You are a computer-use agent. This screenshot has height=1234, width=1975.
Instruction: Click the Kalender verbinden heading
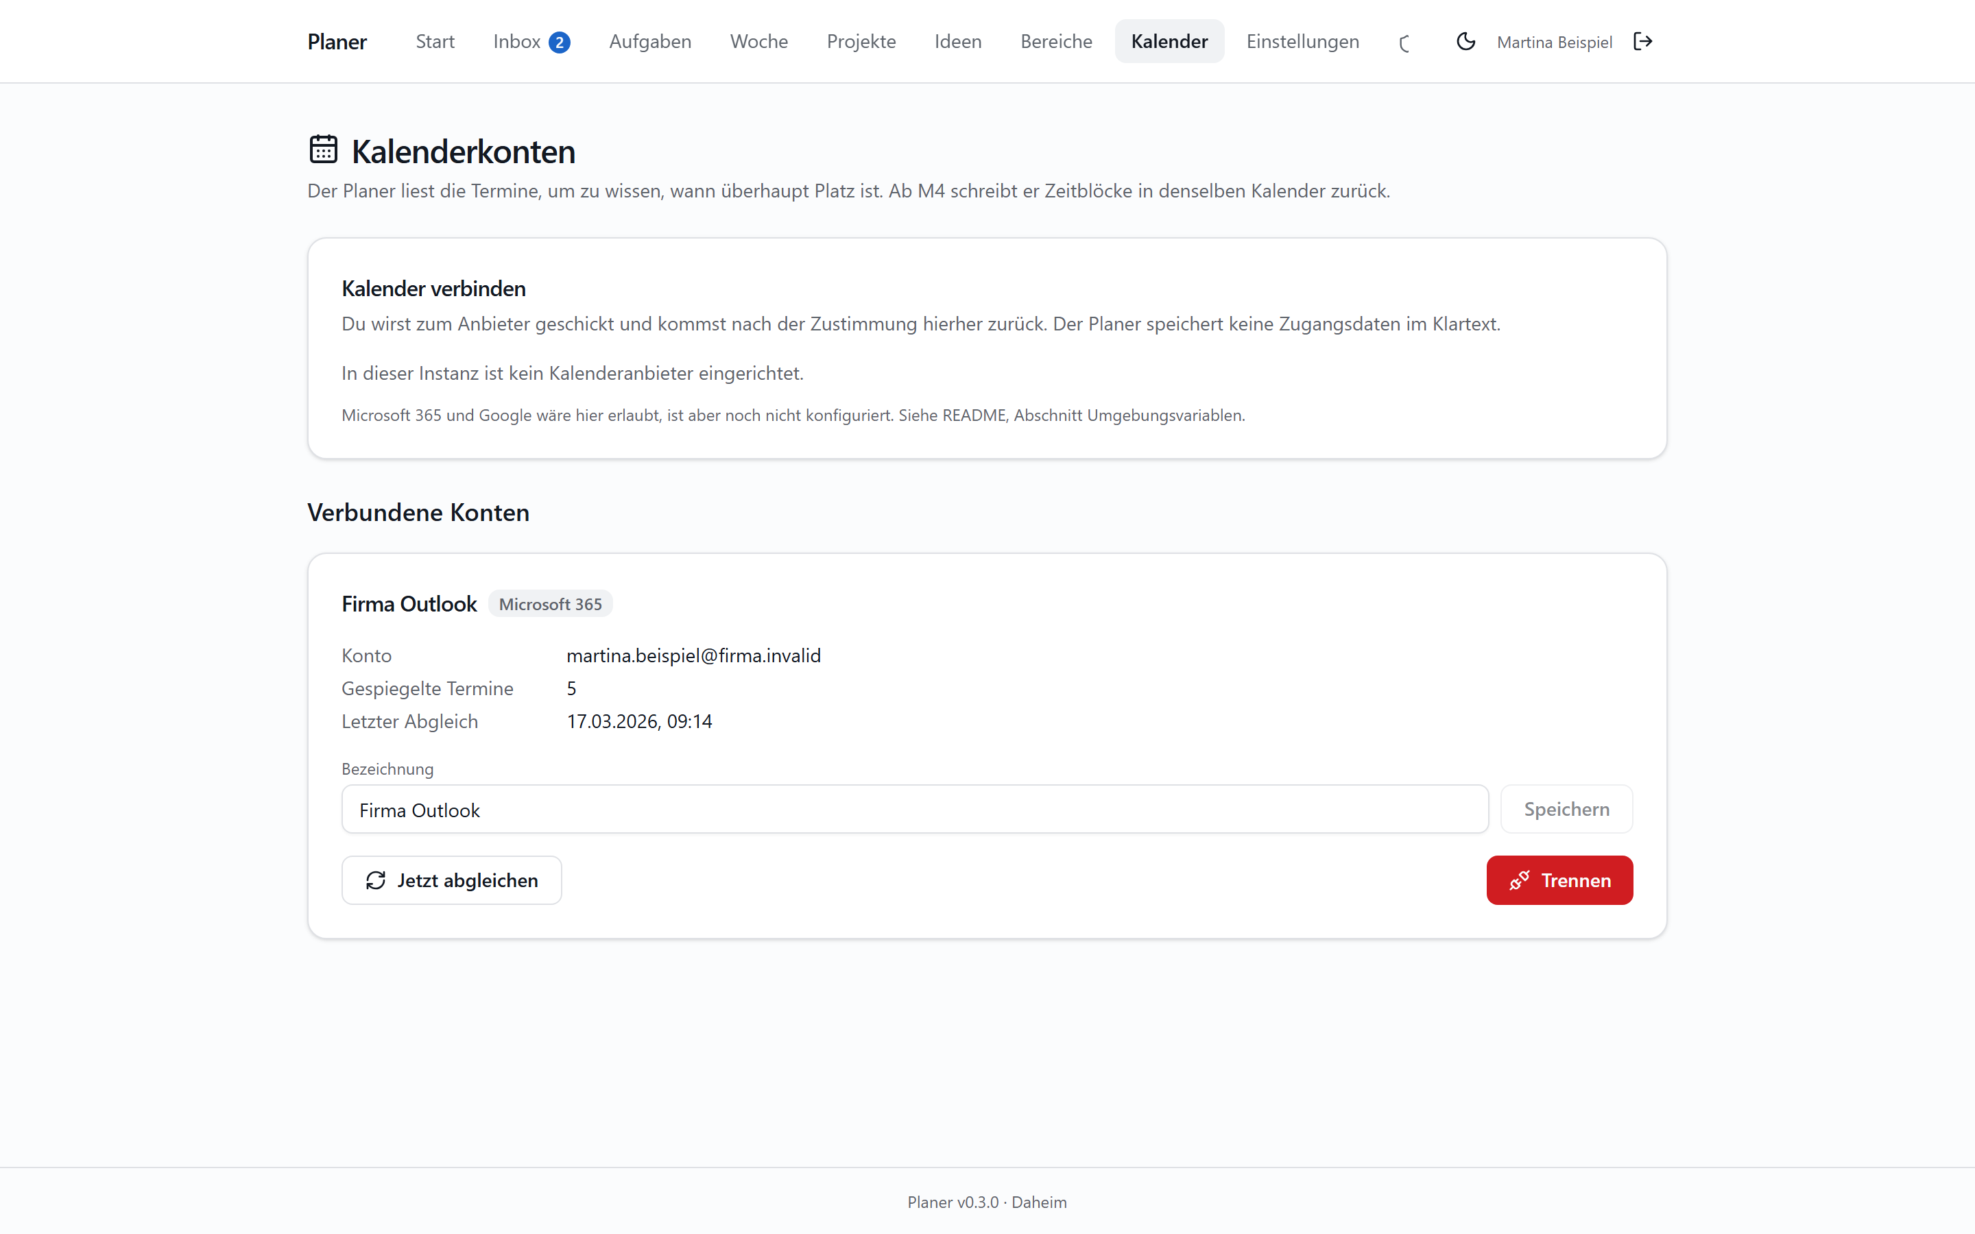tap(433, 288)
